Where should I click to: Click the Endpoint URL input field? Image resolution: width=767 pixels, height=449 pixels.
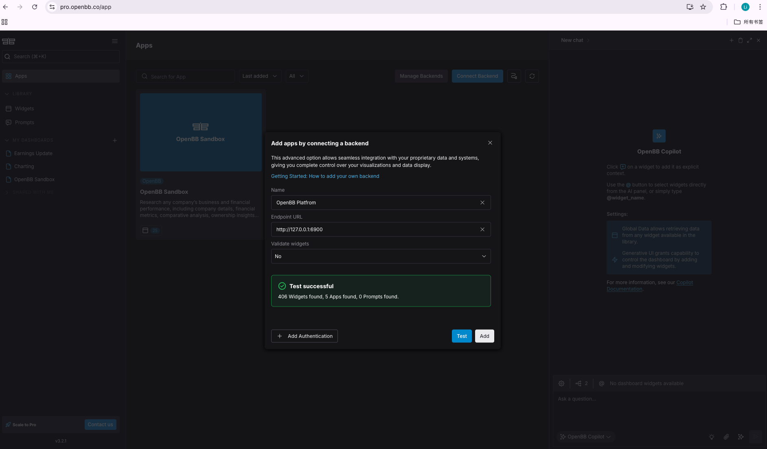(x=375, y=230)
